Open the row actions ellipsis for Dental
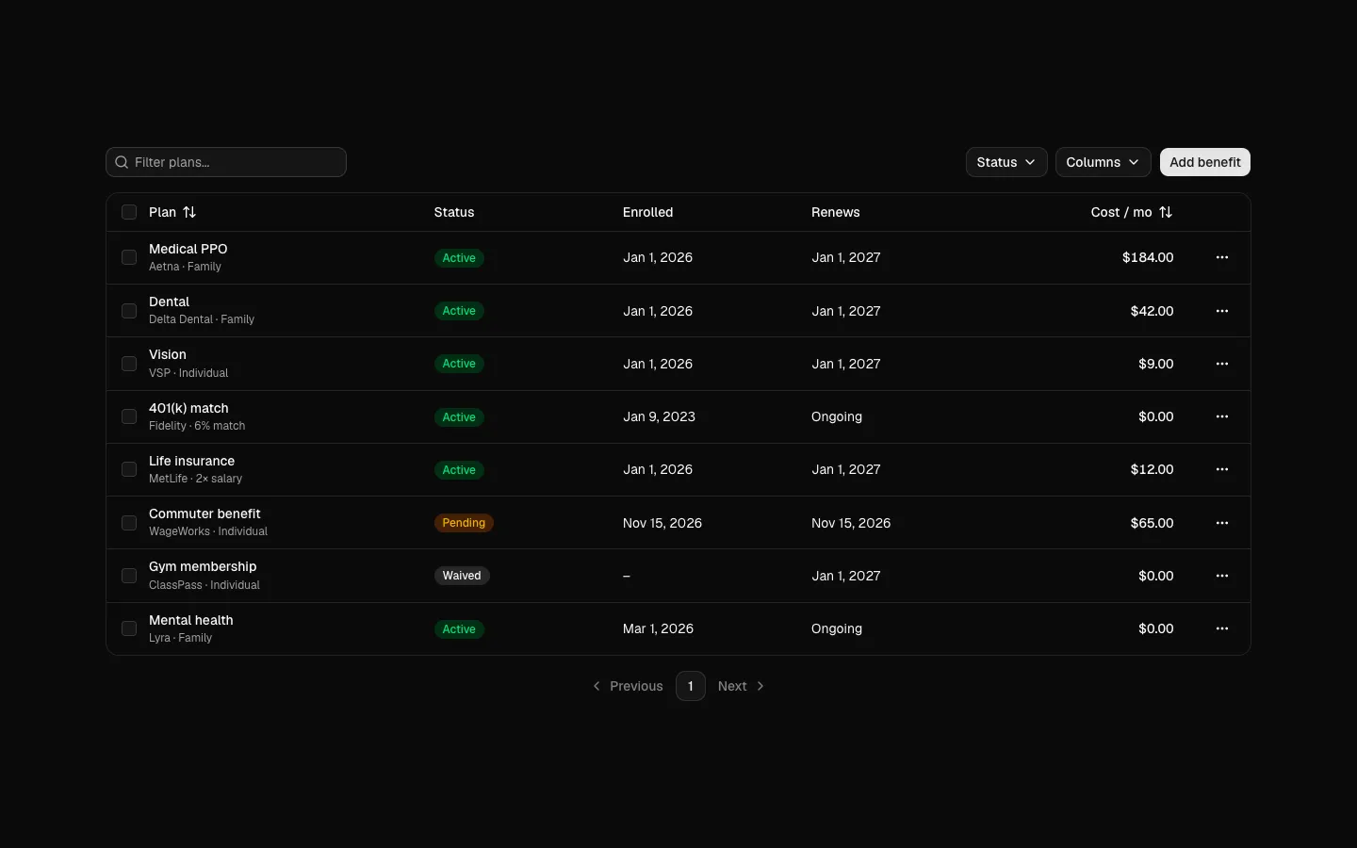The height and width of the screenshot is (848, 1357). point(1222,311)
